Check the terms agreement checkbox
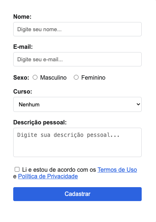The height and width of the screenshot is (222, 156). (17, 169)
